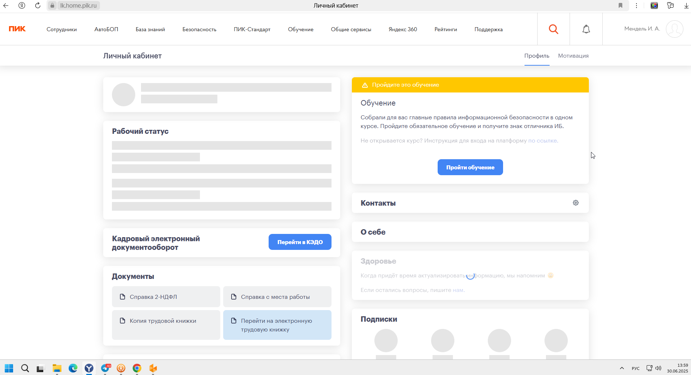The height and width of the screenshot is (375, 691).
Task: Open Google Chrome from taskbar
Action: click(x=137, y=368)
